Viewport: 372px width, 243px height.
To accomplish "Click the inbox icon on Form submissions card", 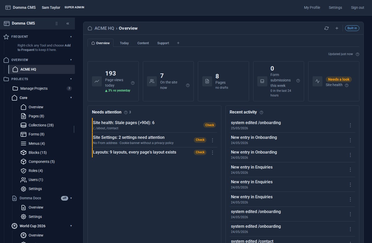I will click(x=262, y=81).
